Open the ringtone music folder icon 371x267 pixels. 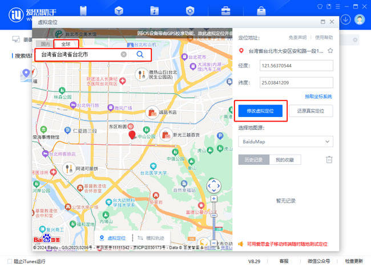point(155,11)
